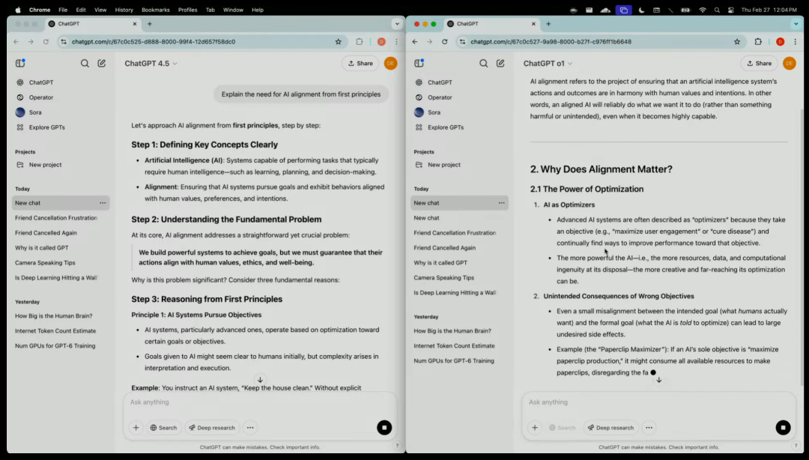
Task: Open more tools ellipsis in right composer
Action: click(x=649, y=428)
